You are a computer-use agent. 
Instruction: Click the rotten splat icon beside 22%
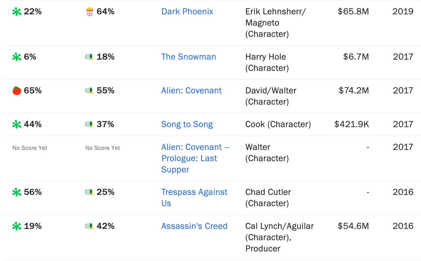[x=17, y=12]
